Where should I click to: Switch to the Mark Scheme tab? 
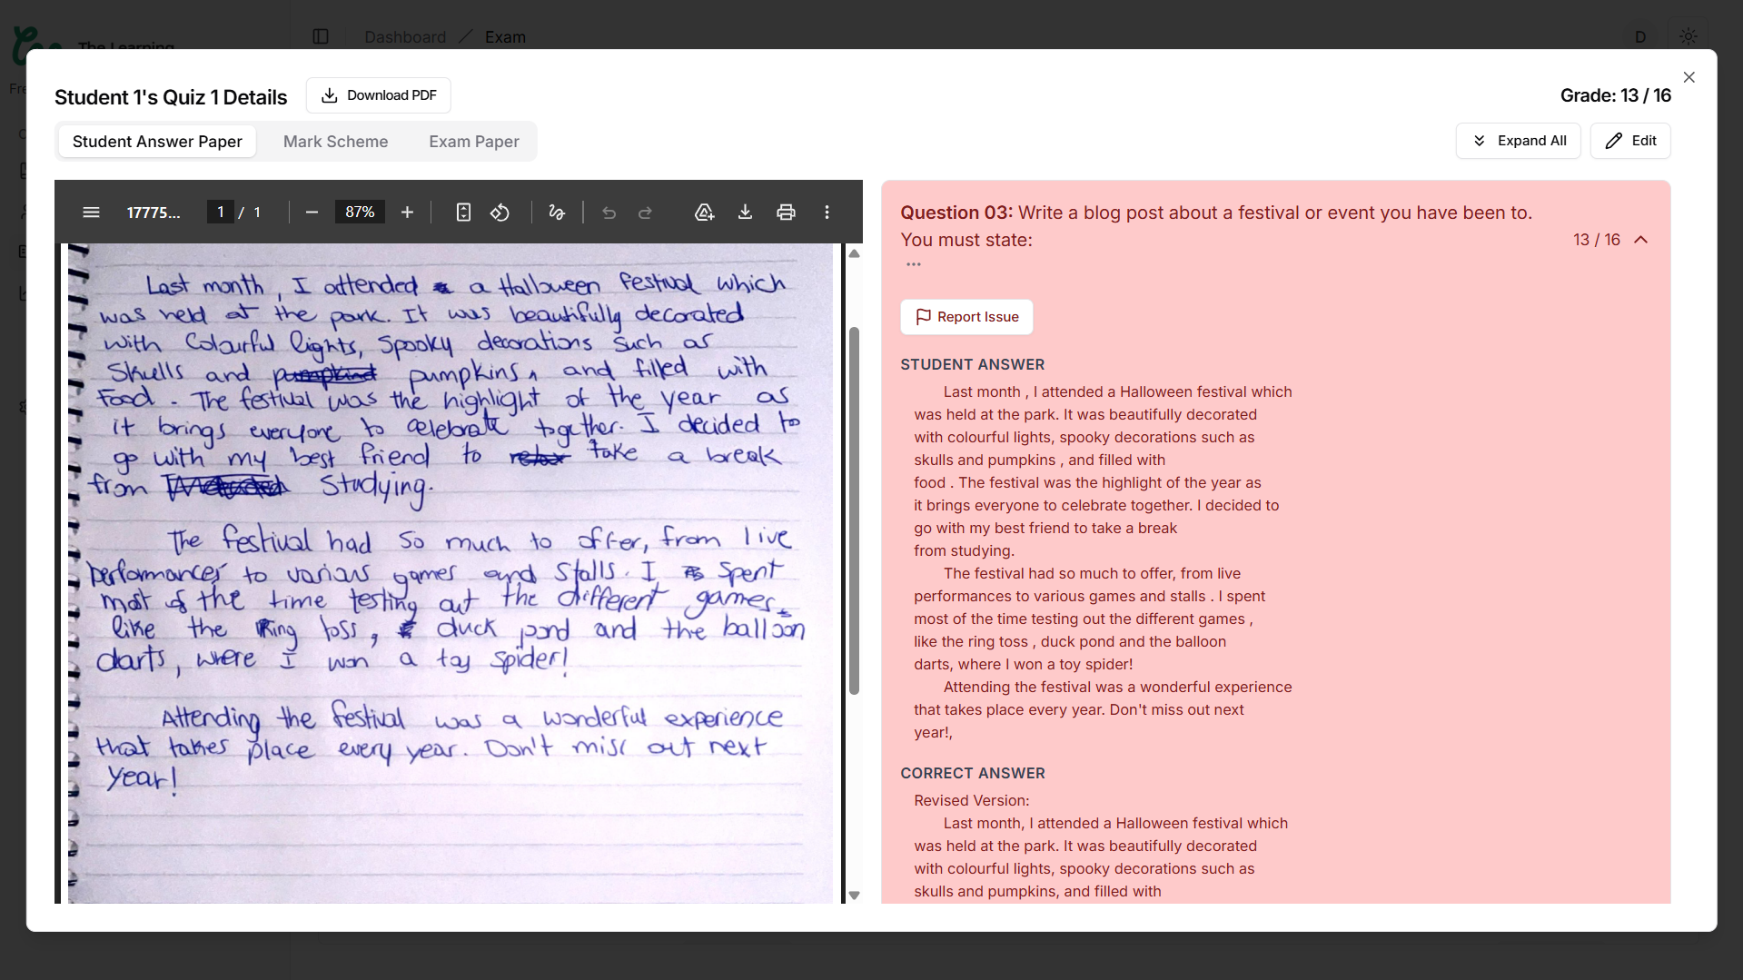coord(335,142)
